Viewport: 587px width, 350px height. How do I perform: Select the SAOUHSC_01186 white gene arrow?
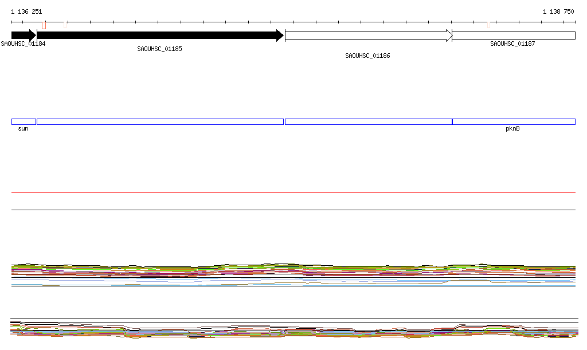(369, 36)
